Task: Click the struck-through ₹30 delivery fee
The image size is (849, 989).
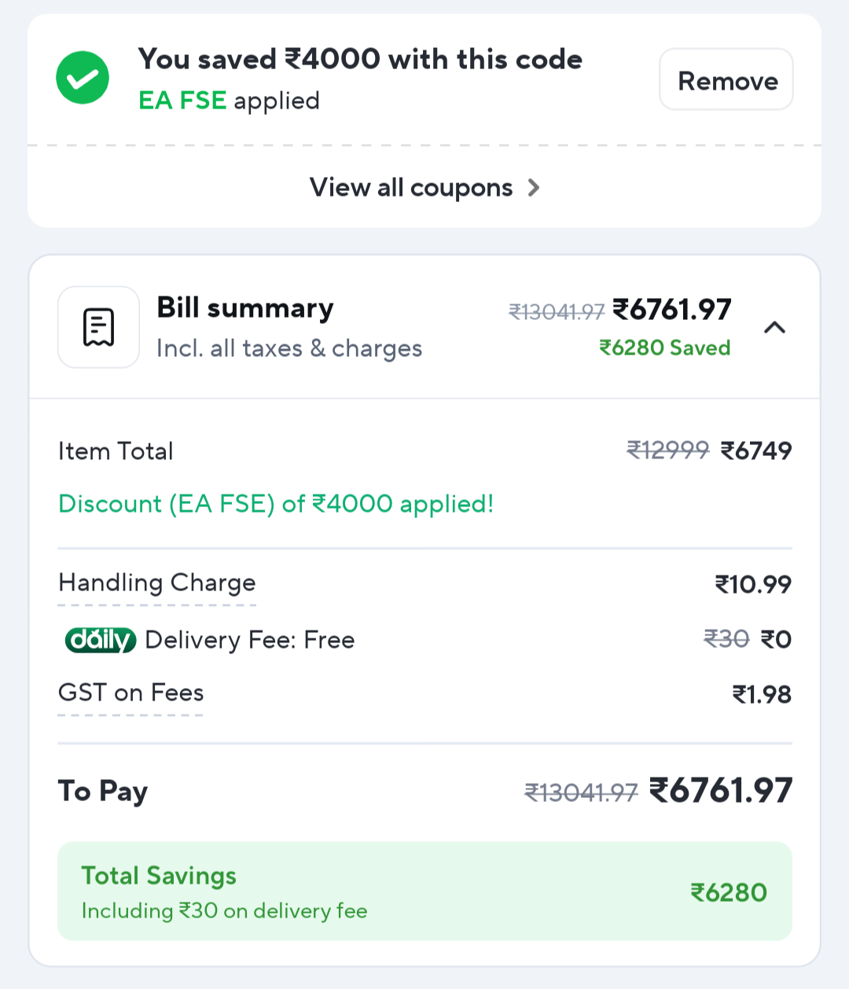Action: coord(726,639)
